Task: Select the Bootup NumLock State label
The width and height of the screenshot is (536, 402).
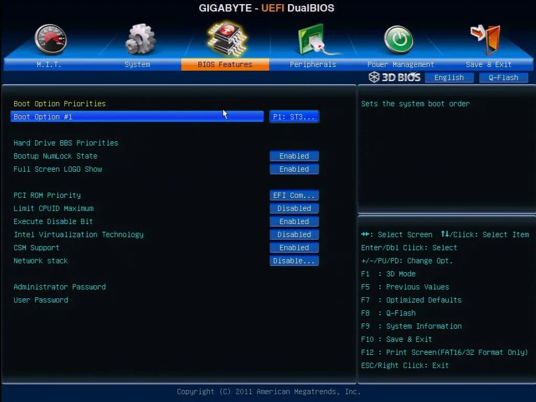Action: [55, 156]
